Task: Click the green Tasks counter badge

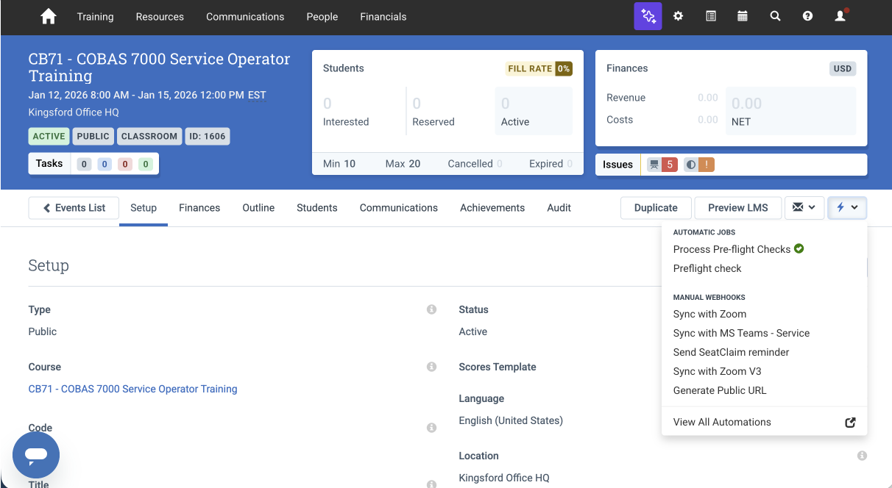Action: pyautogui.click(x=146, y=164)
